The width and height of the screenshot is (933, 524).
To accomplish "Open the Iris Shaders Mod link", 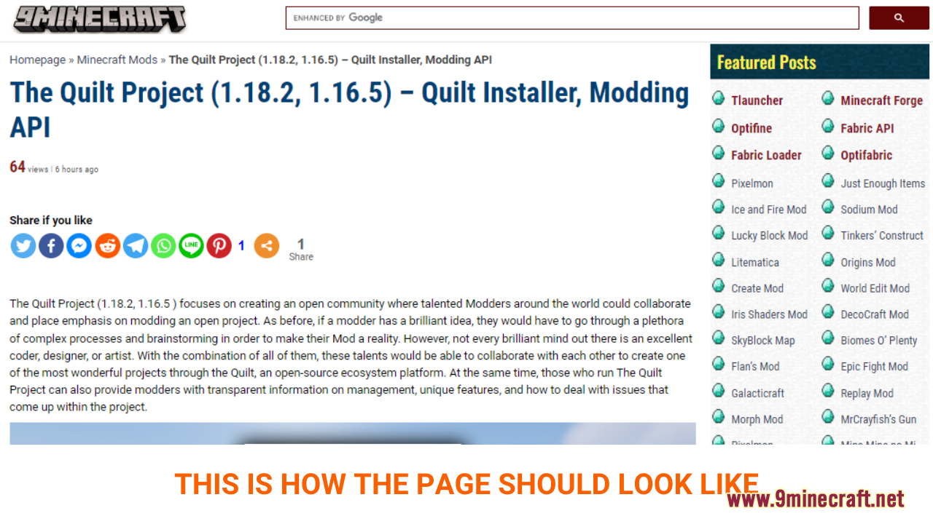I will click(x=769, y=315).
